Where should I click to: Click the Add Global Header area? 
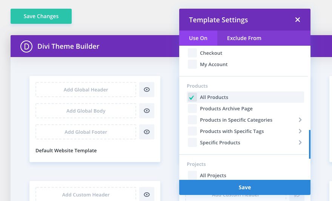click(86, 90)
